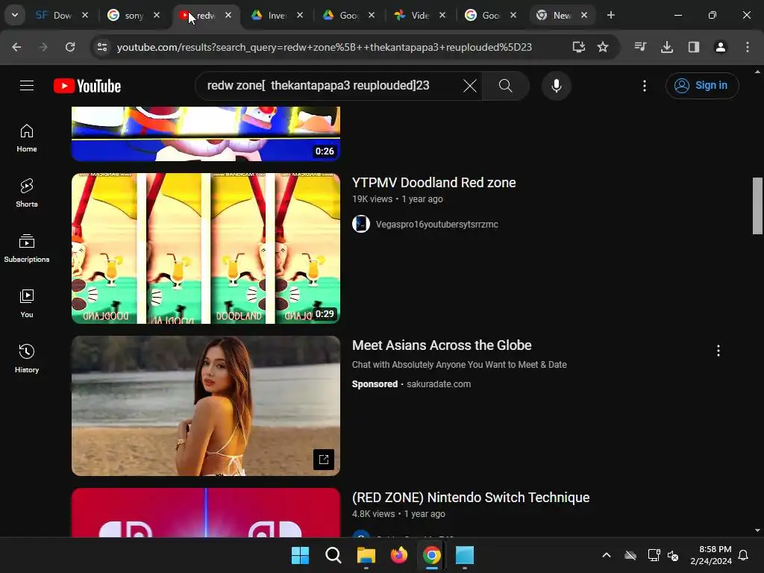Click the external link icon on ad thumbnail

click(324, 460)
